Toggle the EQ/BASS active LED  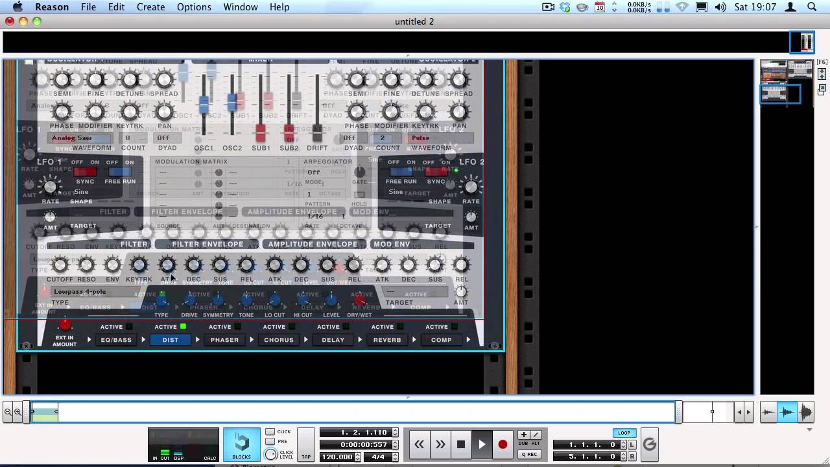point(129,327)
